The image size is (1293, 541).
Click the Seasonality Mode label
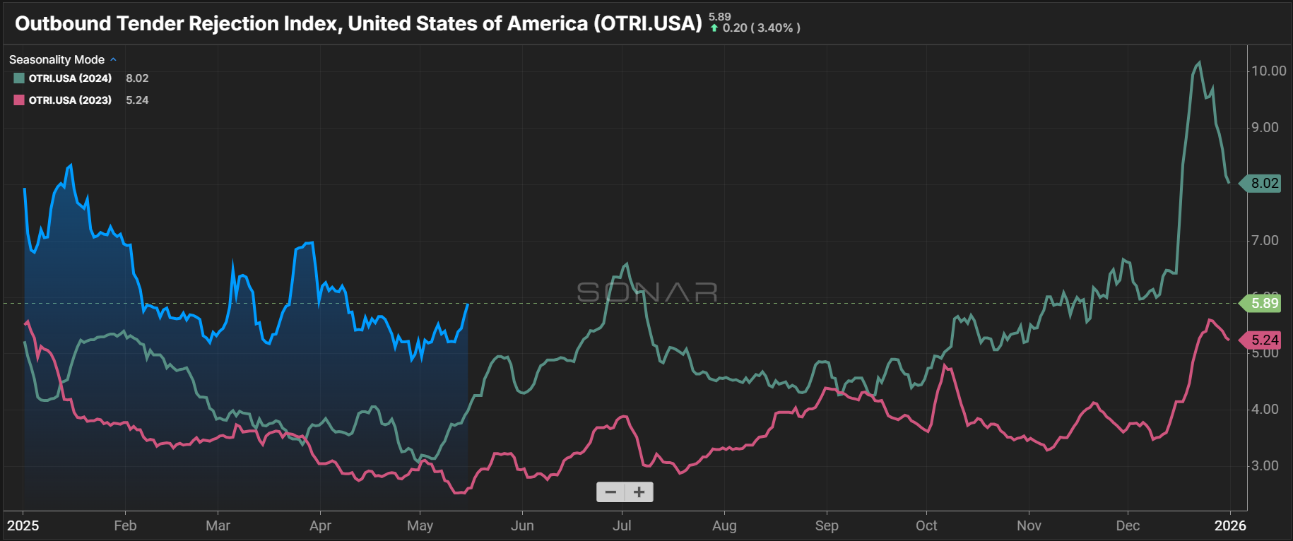pyautogui.click(x=57, y=60)
